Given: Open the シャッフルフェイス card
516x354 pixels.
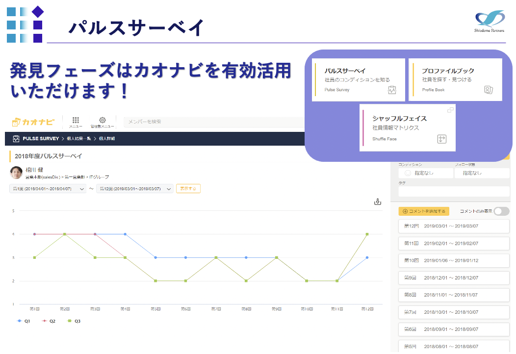Looking at the screenshot, I should coord(408,127).
